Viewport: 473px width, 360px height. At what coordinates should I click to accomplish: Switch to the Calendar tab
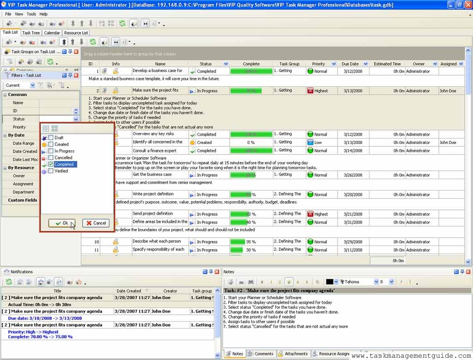tap(52, 33)
